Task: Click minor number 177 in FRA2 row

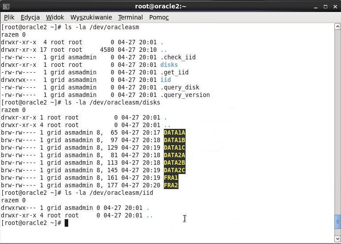Action: [x=112, y=185]
